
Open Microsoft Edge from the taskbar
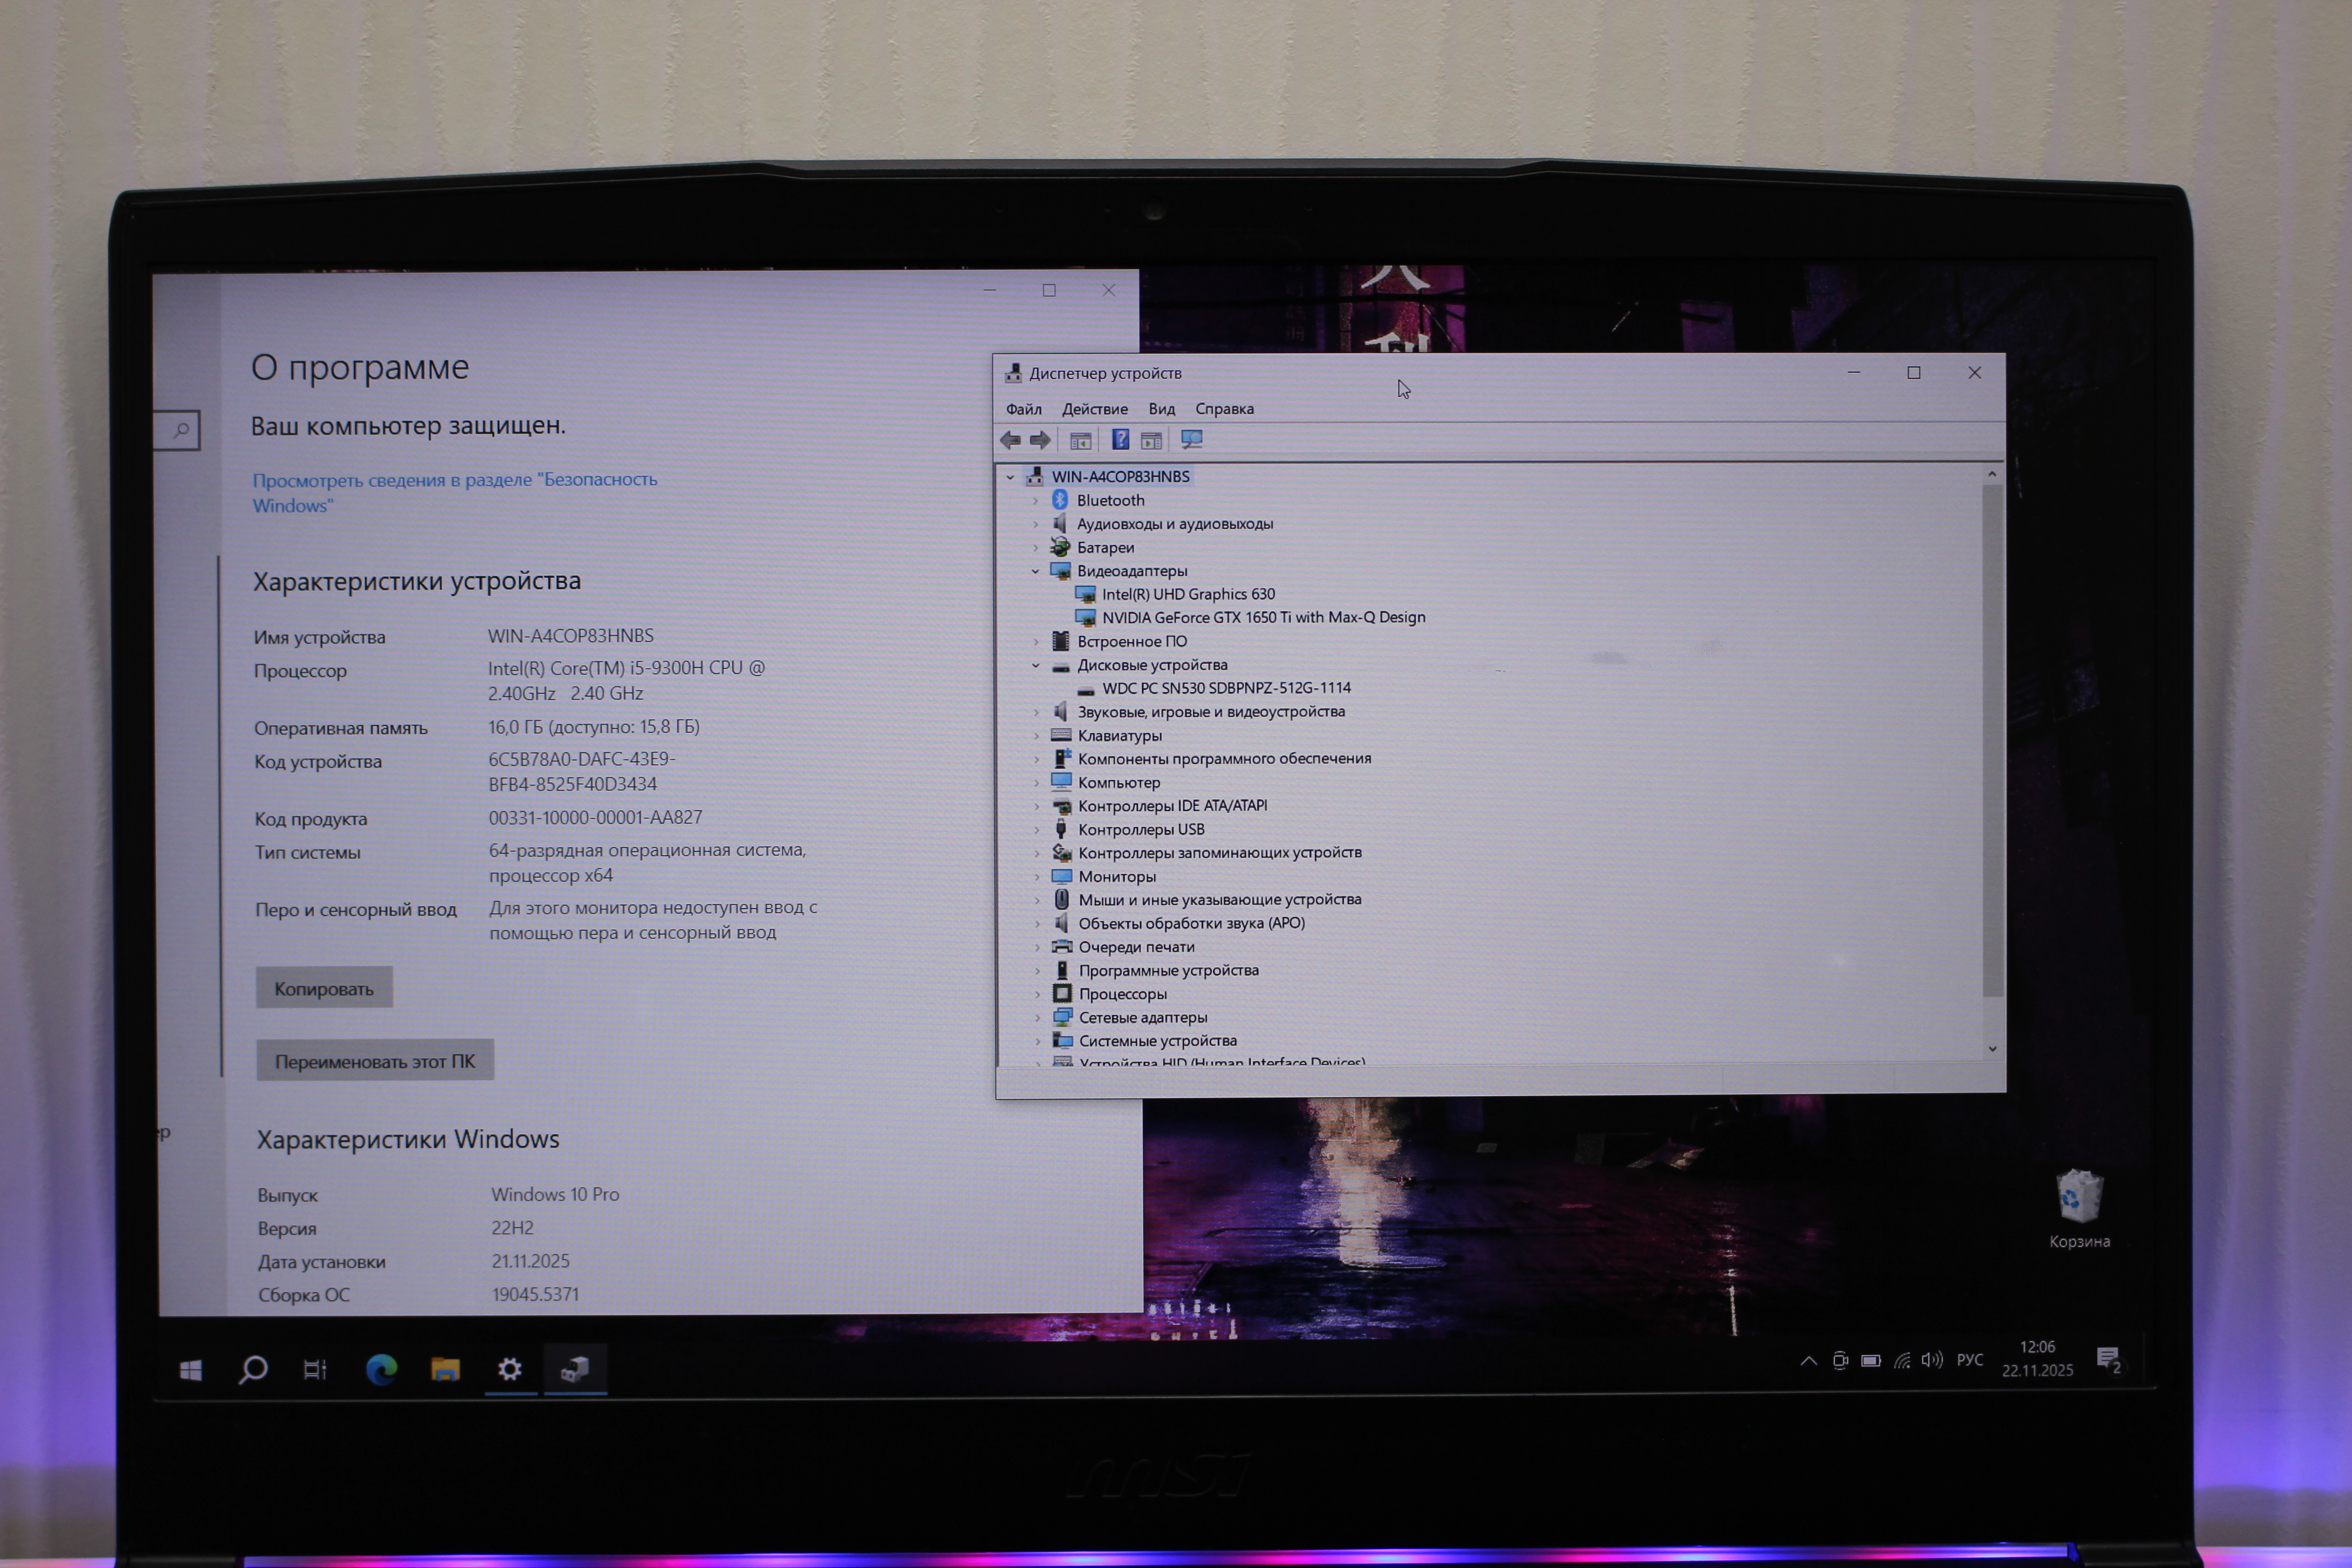(x=381, y=1369)
